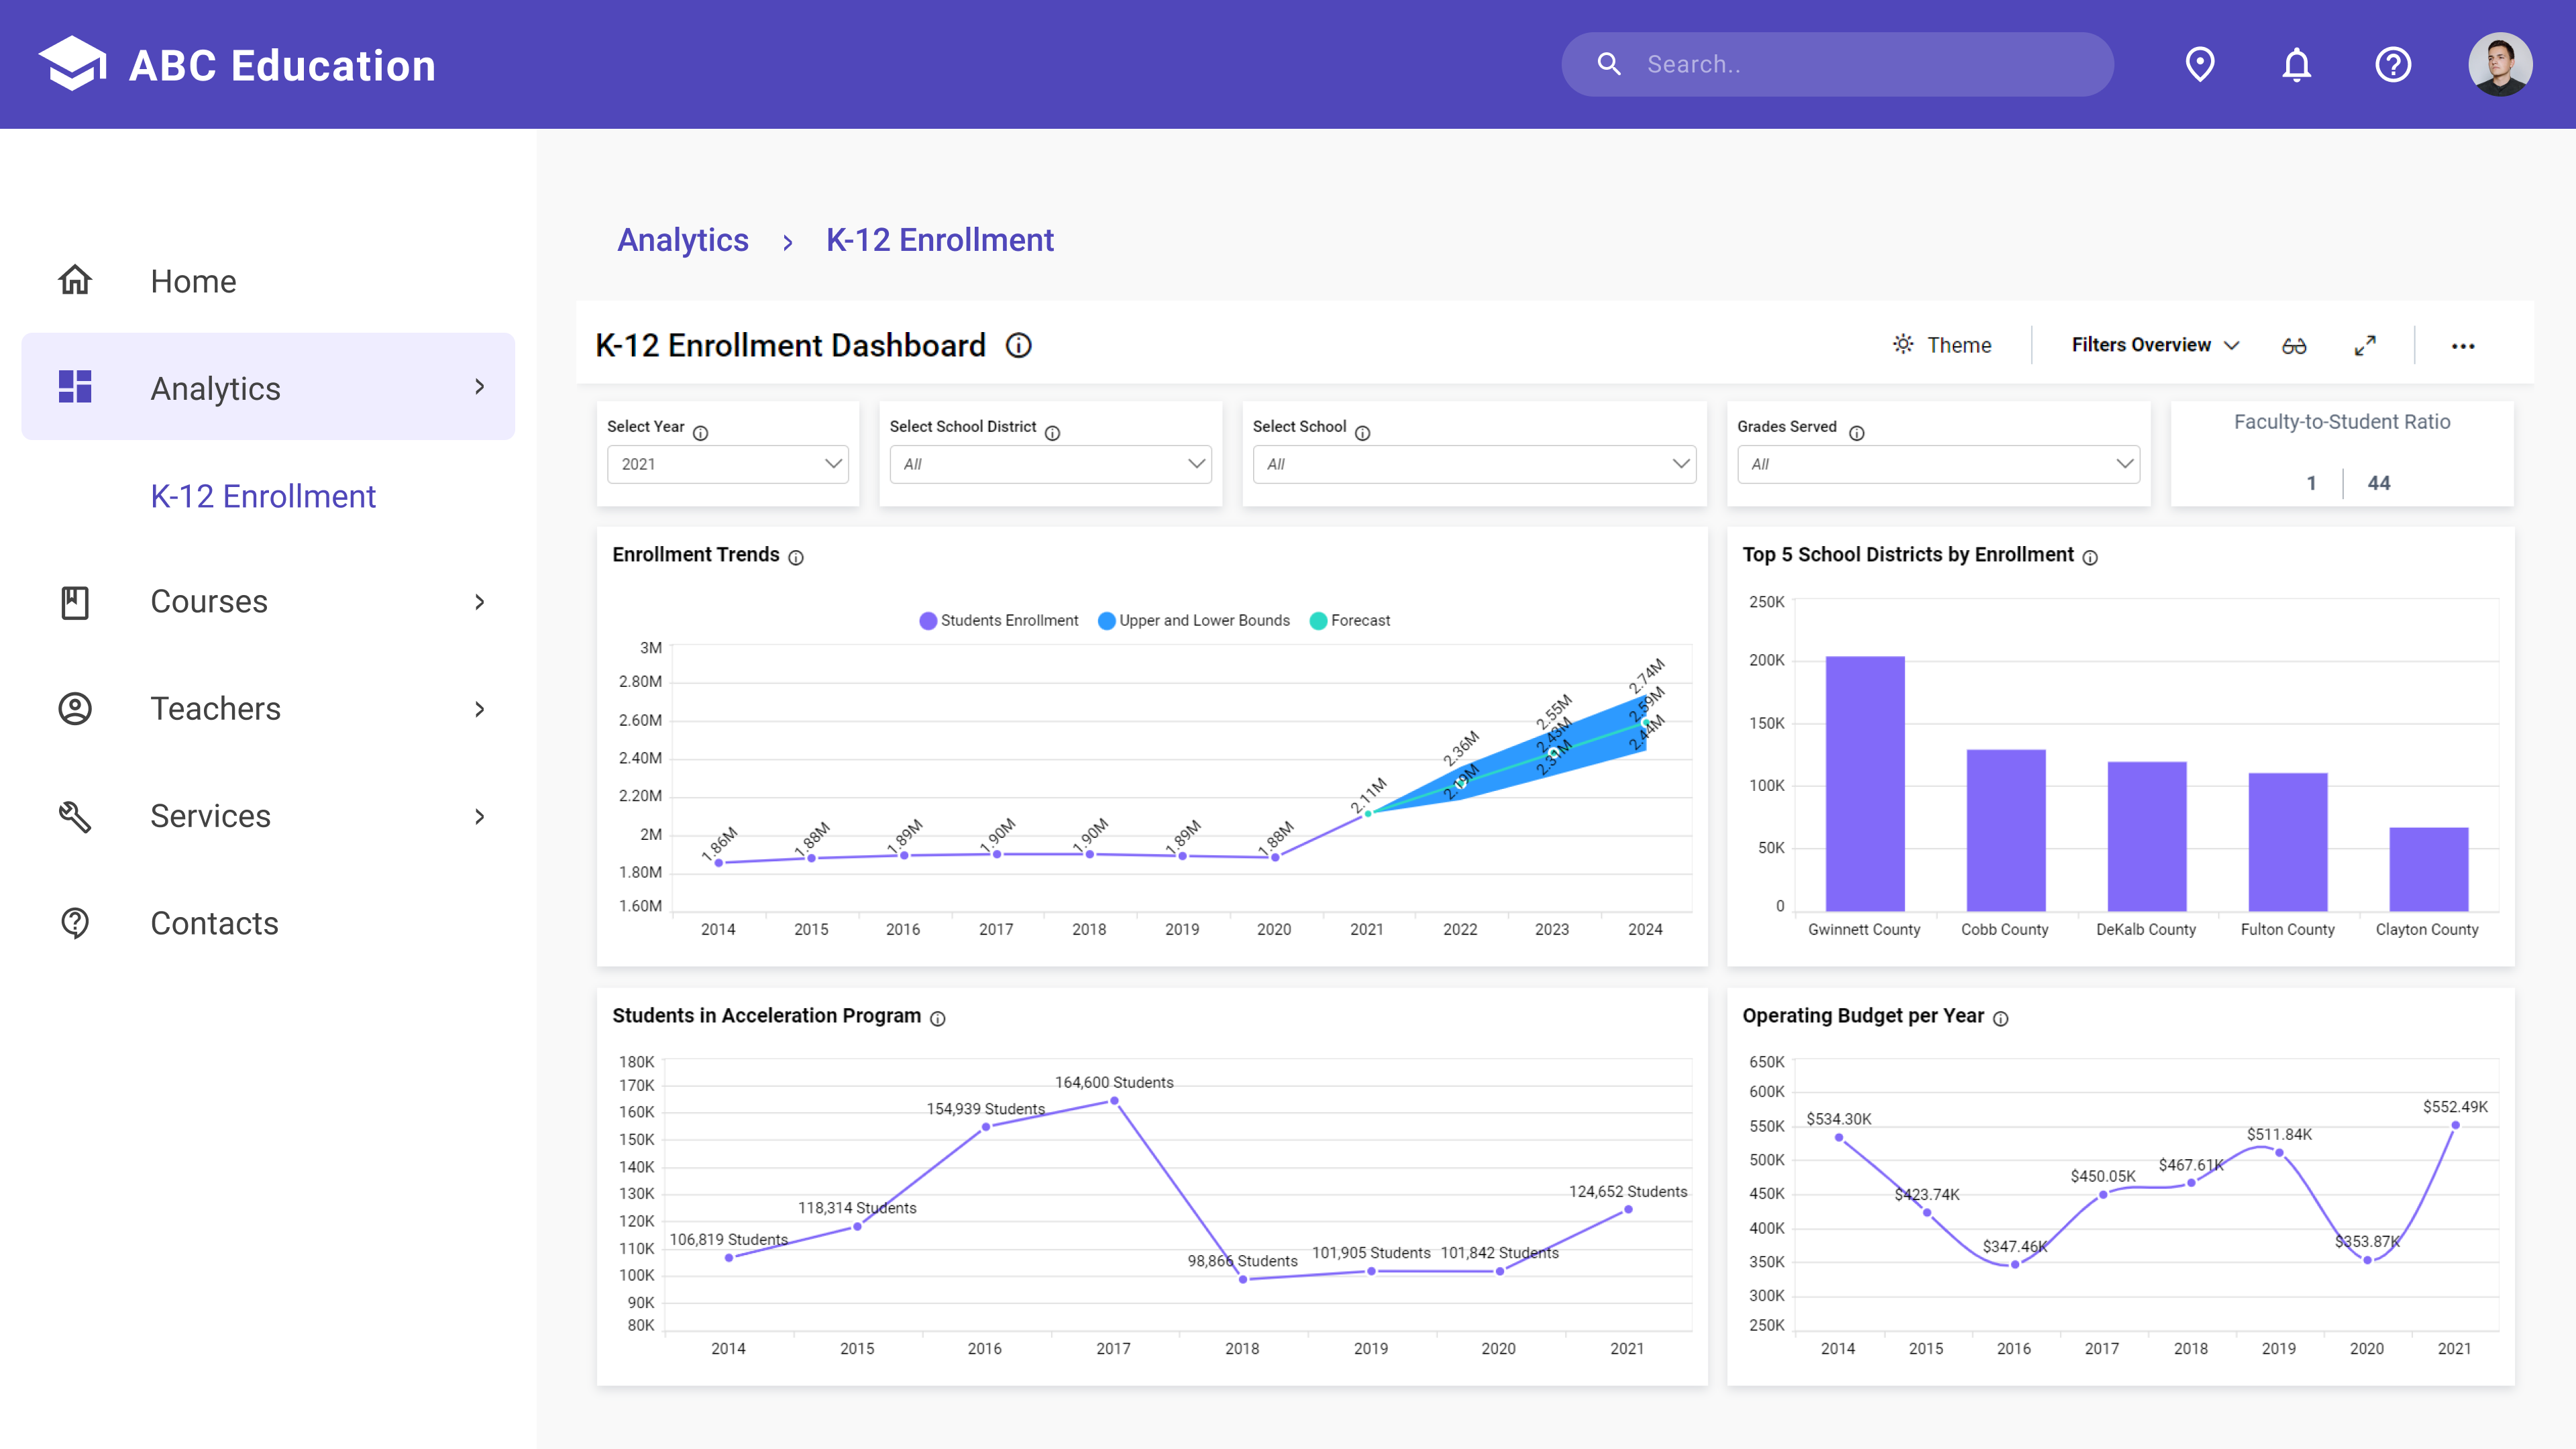Expand the dashboard to fullscreen via the arrows icon
Image resolution: width=2576 pixels, height=1449 pixels.
pyautogui.click(x=2366, y=344)
